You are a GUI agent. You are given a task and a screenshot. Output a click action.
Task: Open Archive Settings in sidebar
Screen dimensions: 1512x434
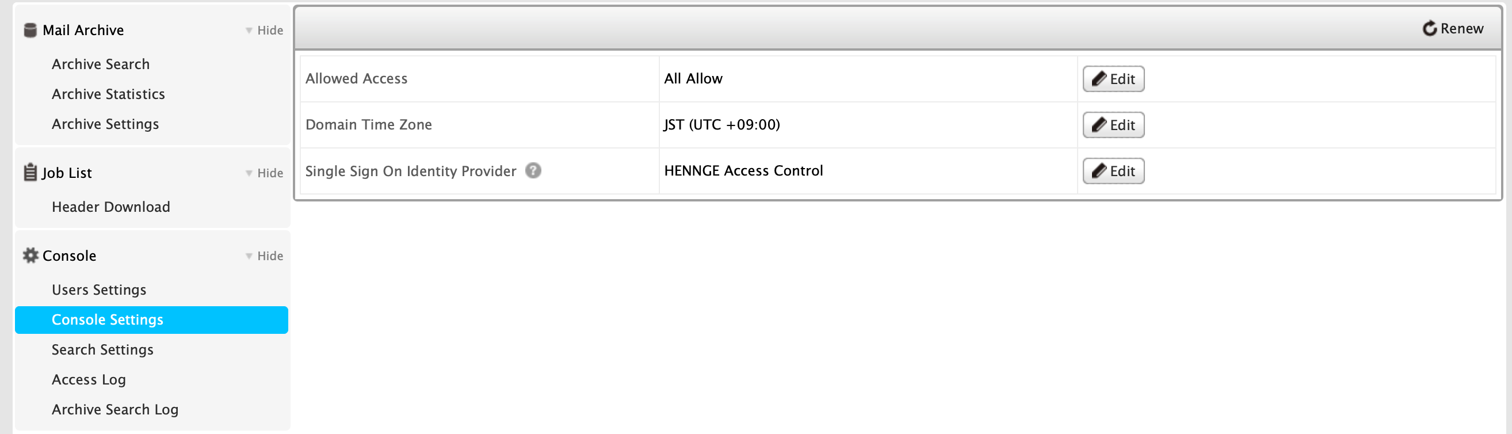[105, 124]
